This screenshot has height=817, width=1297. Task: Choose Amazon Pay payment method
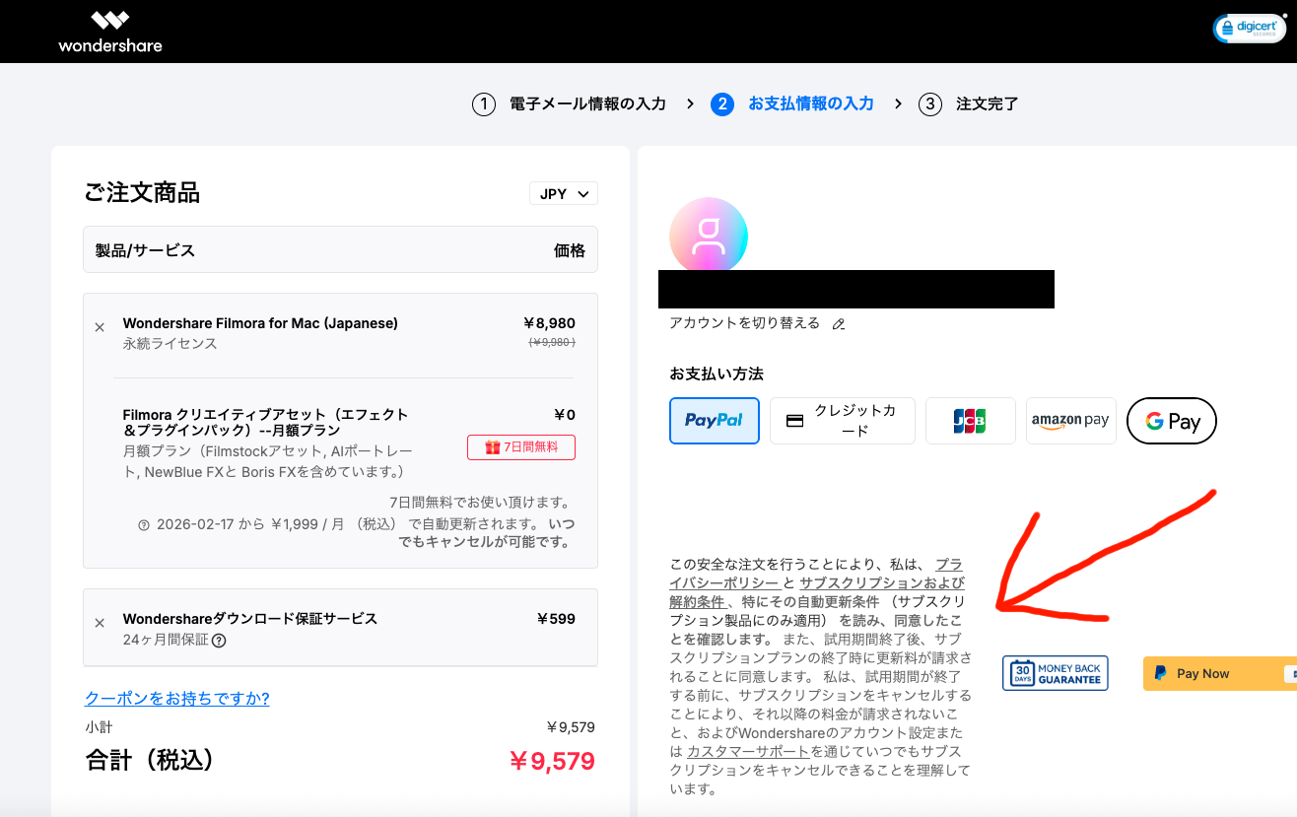coord(1070,421)
